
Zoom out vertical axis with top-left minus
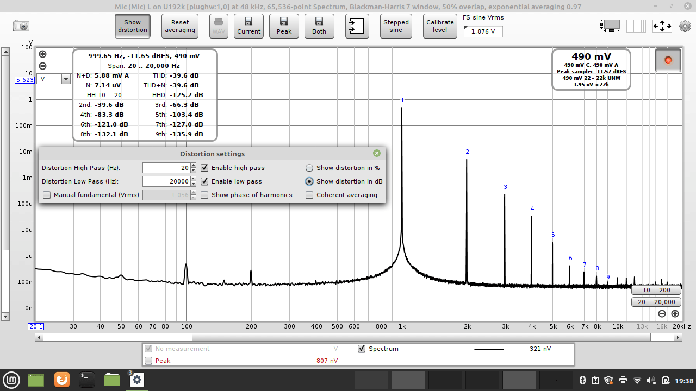coord(42,66)
